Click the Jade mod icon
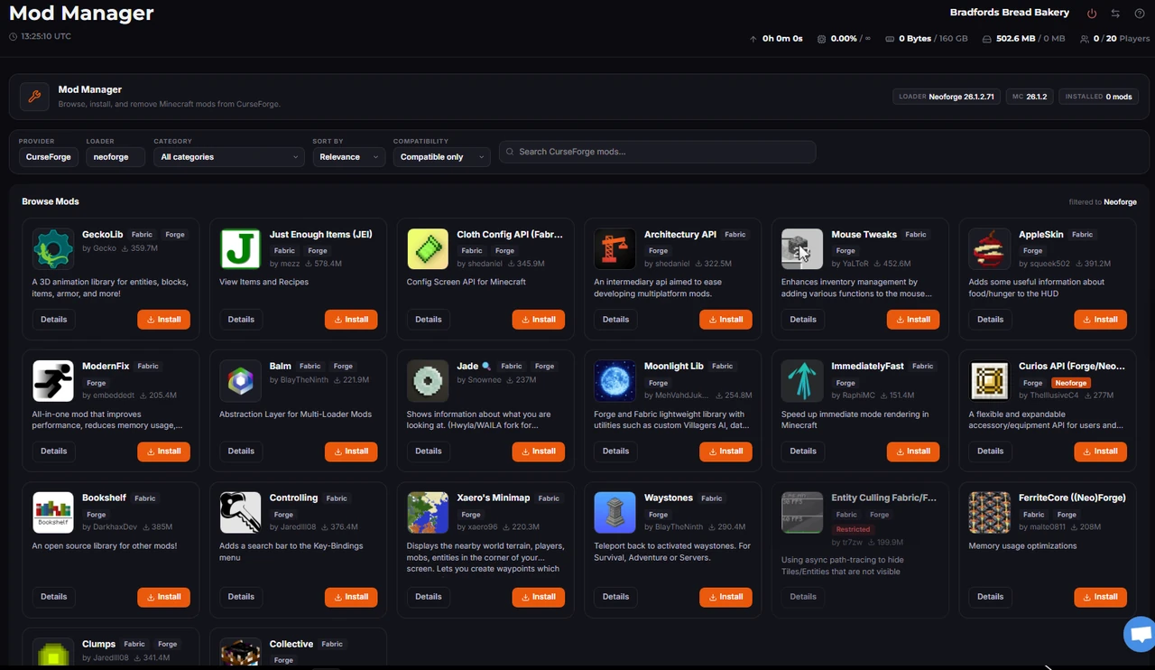The width and height of the screenshot is (1155, 670). coord(428,381)
